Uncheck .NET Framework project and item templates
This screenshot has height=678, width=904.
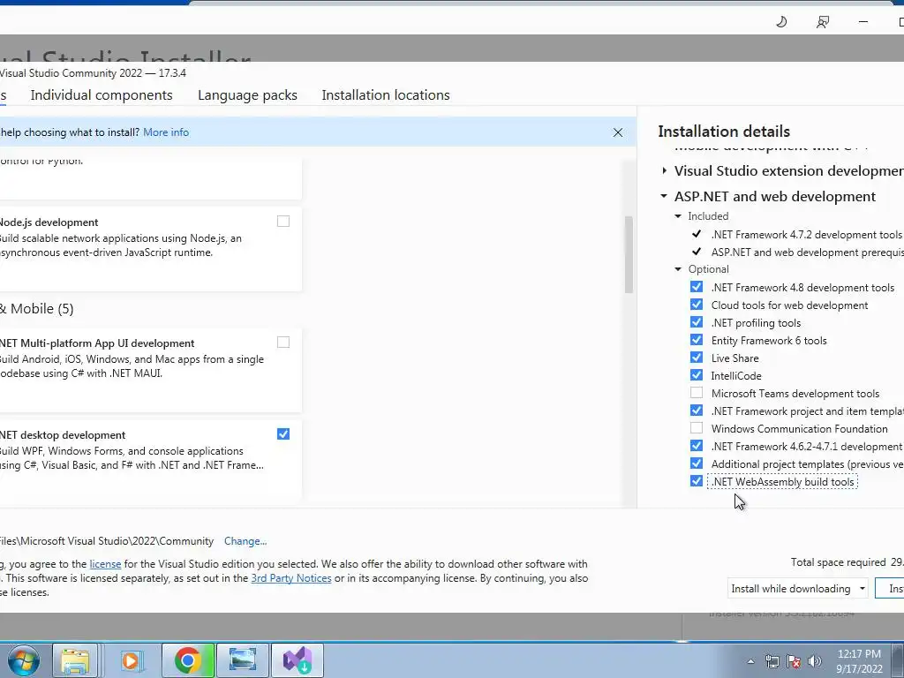coord(697,411)
